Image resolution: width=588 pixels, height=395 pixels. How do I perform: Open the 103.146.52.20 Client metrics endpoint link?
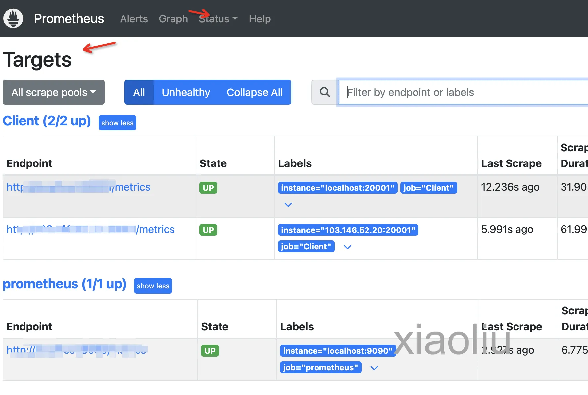(x=91, y=229)
